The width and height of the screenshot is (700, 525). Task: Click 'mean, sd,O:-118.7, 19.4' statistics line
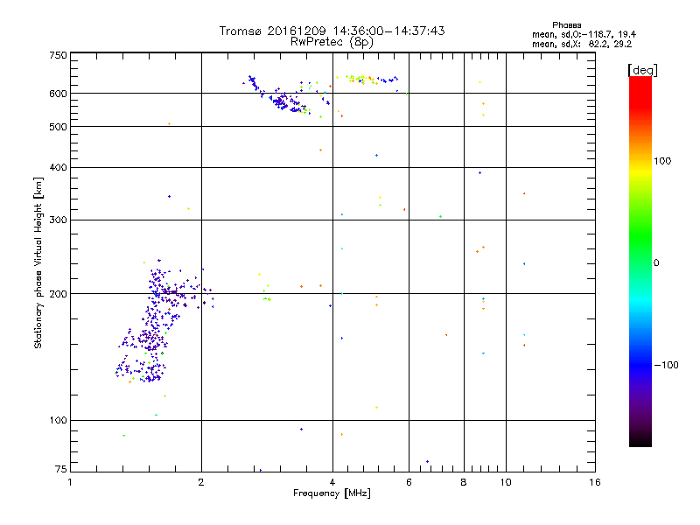[584, 34]
